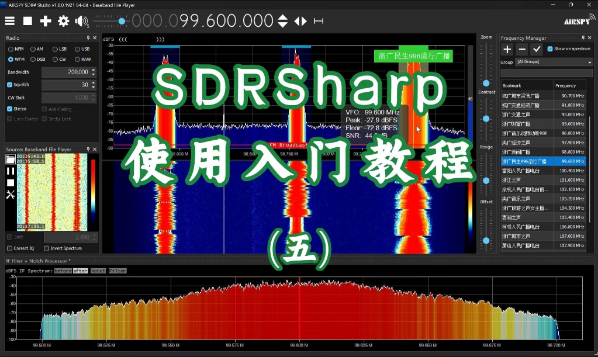Select the 93.000 MHz bookmark row

(x=544, y=115)
